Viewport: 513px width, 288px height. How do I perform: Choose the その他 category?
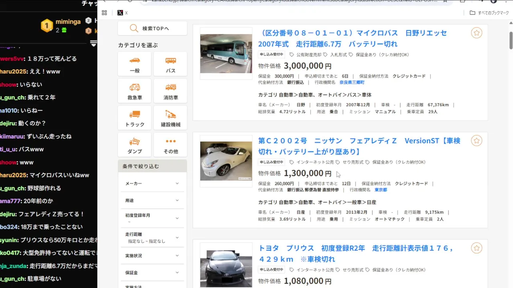(171, 145)
